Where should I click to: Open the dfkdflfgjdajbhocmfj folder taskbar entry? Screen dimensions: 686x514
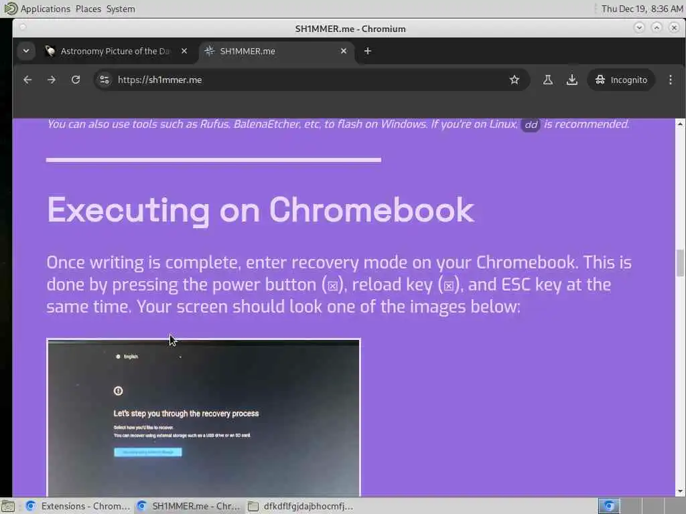(x=301, y=506)
